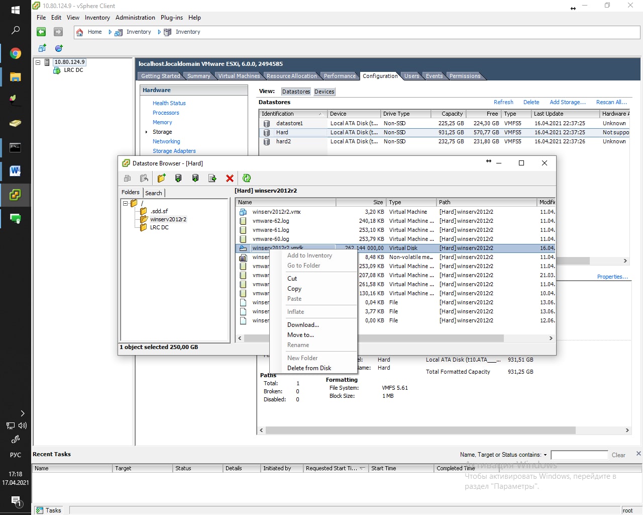Click the download from datastore toolbar icon
The height and width of the screenshot is (515, 643).
click(195, 178)
